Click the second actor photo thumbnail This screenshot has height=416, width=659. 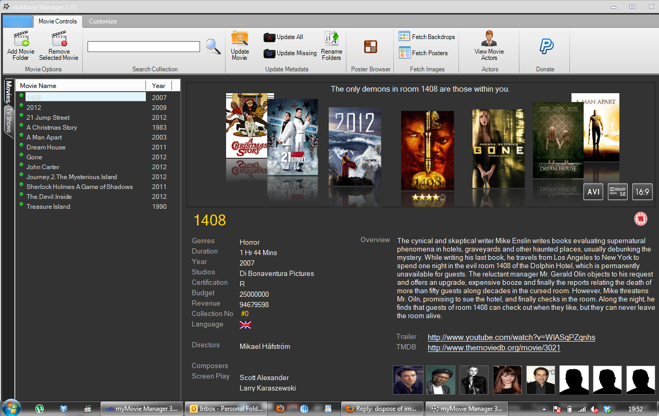click(441, 380)
